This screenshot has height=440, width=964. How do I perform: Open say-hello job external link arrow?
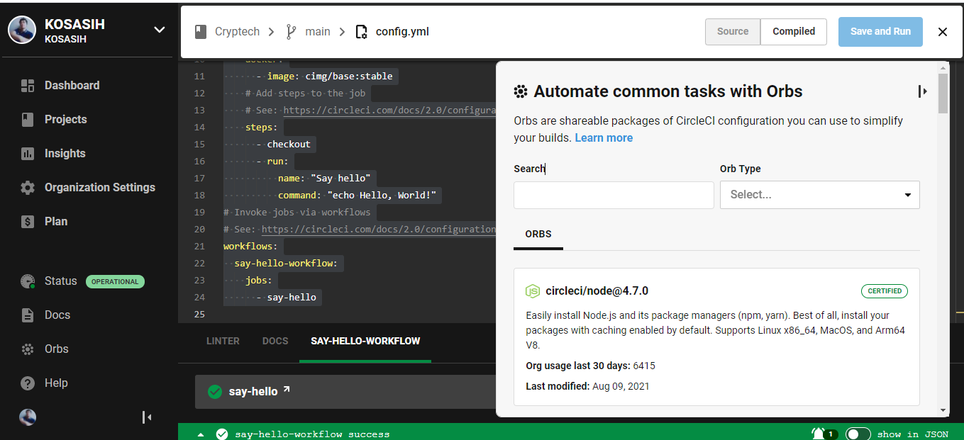point(287,389)
